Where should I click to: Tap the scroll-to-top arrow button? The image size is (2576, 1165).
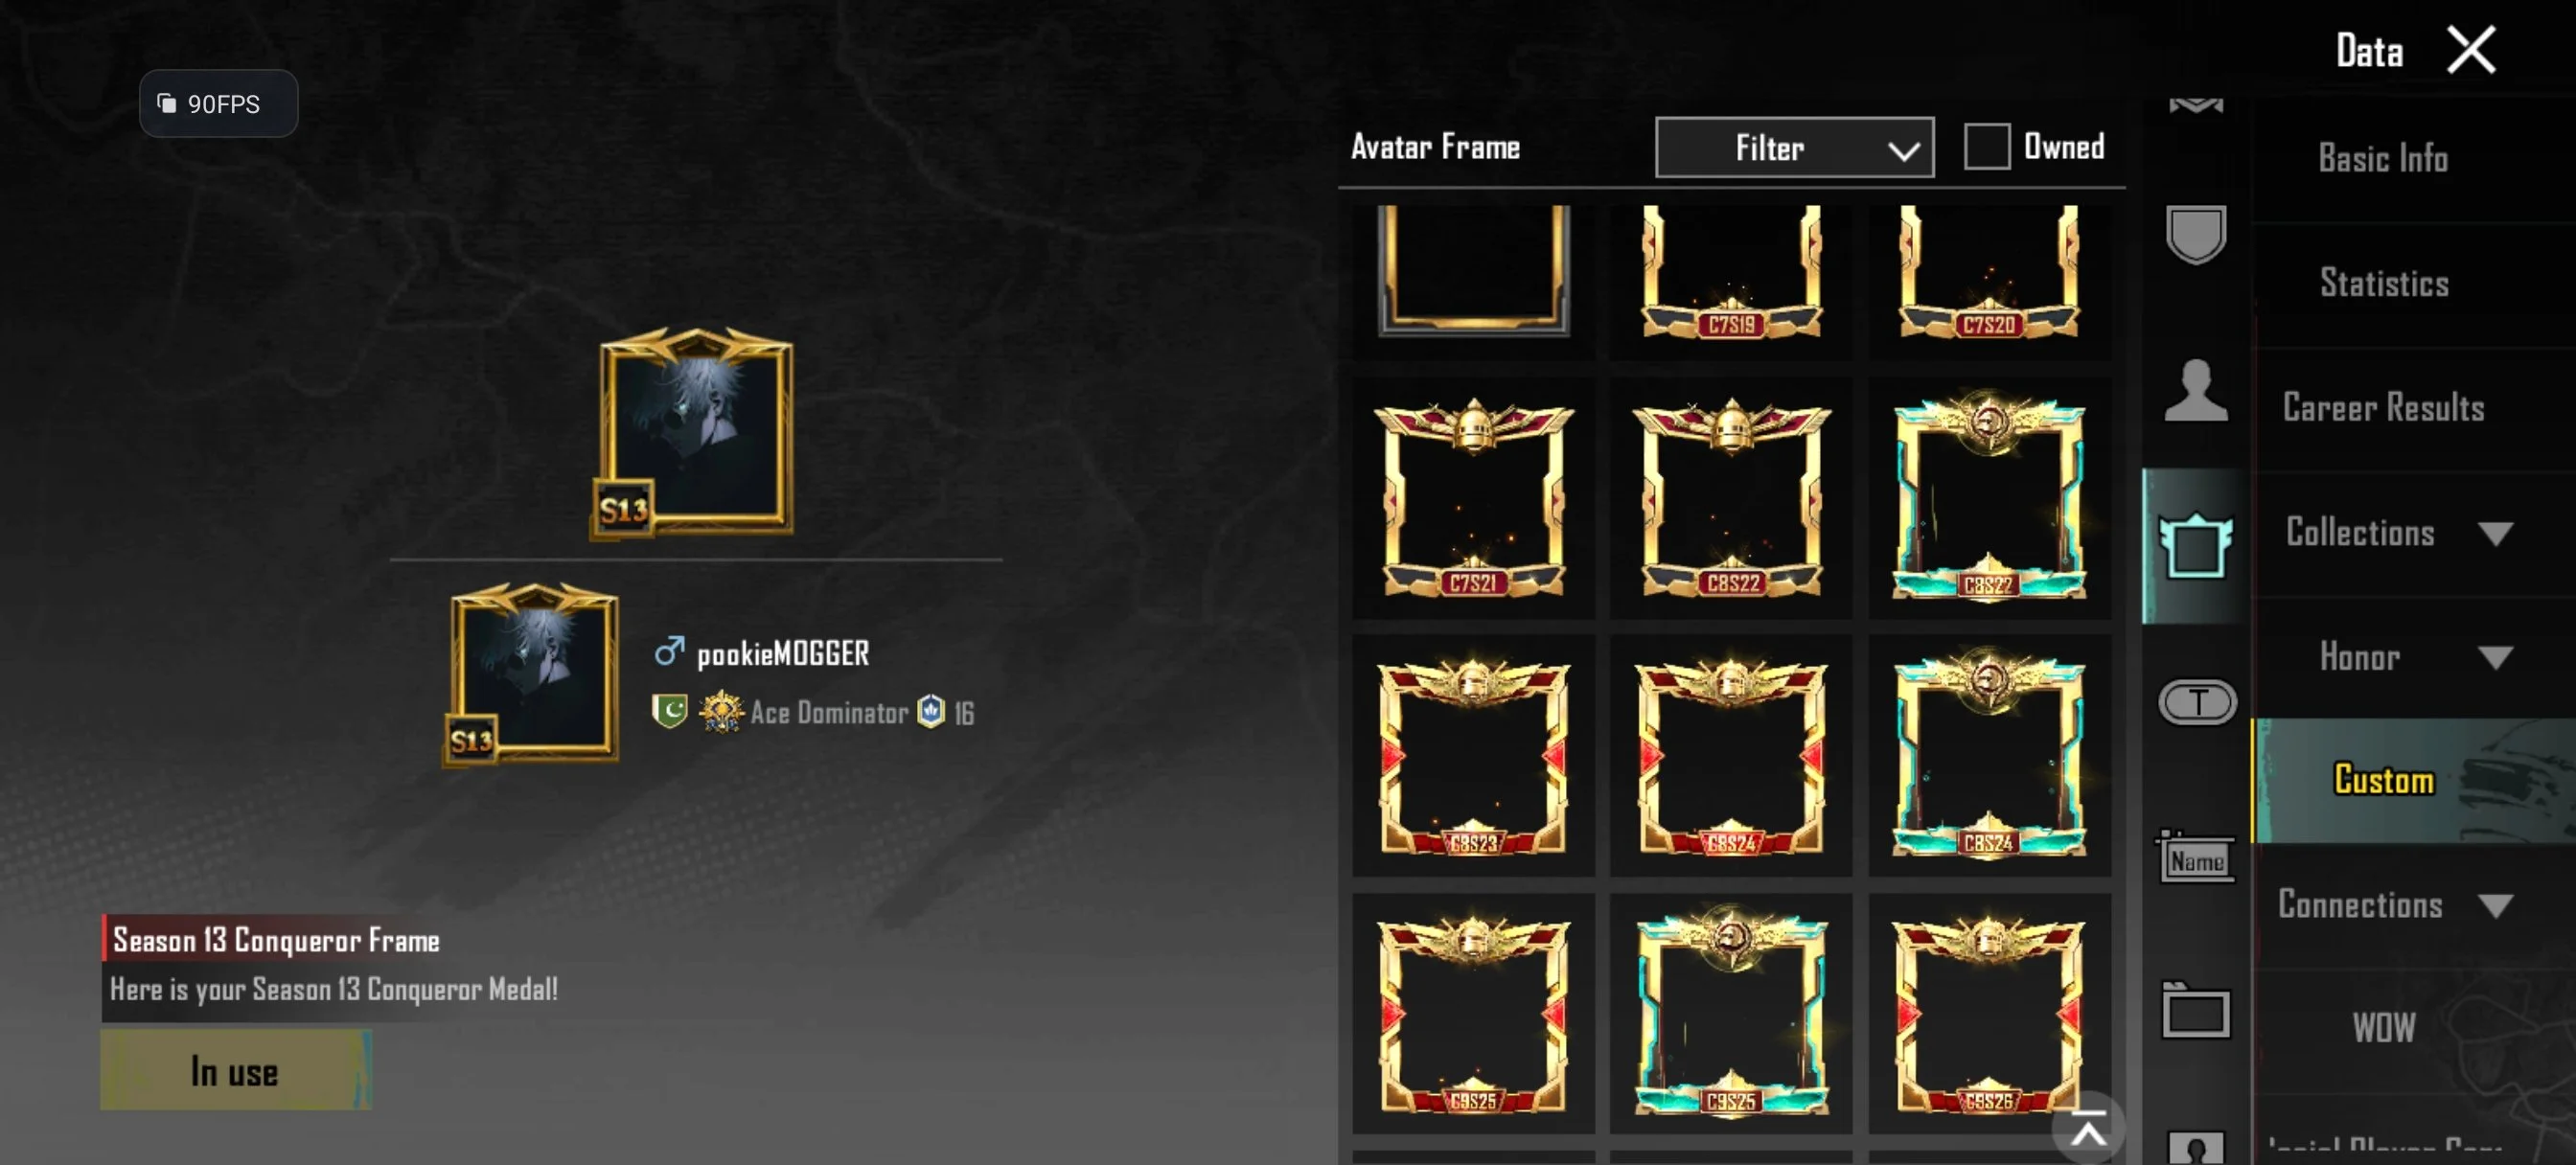coord(2088,1131)
